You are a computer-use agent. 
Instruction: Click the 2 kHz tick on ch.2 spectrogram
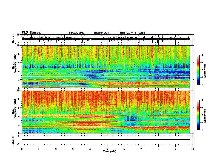click(19, 125)
